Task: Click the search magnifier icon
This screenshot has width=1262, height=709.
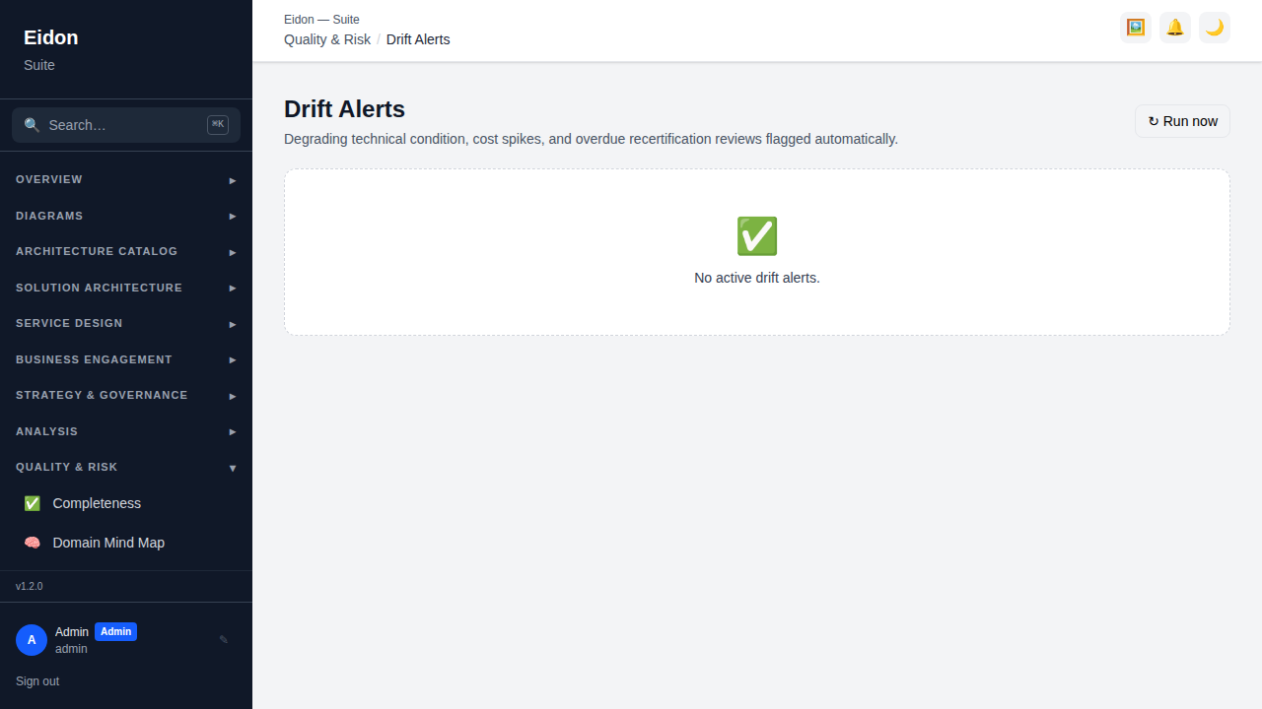Action: coord(33,125)
